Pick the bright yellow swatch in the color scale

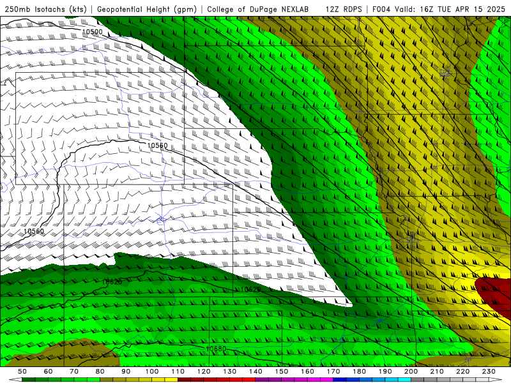(171, 380)
